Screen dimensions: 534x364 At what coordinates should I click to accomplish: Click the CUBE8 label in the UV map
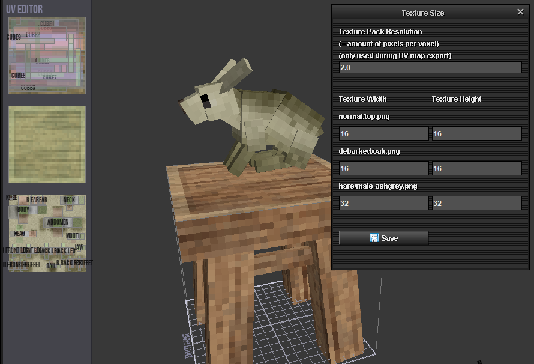[18, 76]
